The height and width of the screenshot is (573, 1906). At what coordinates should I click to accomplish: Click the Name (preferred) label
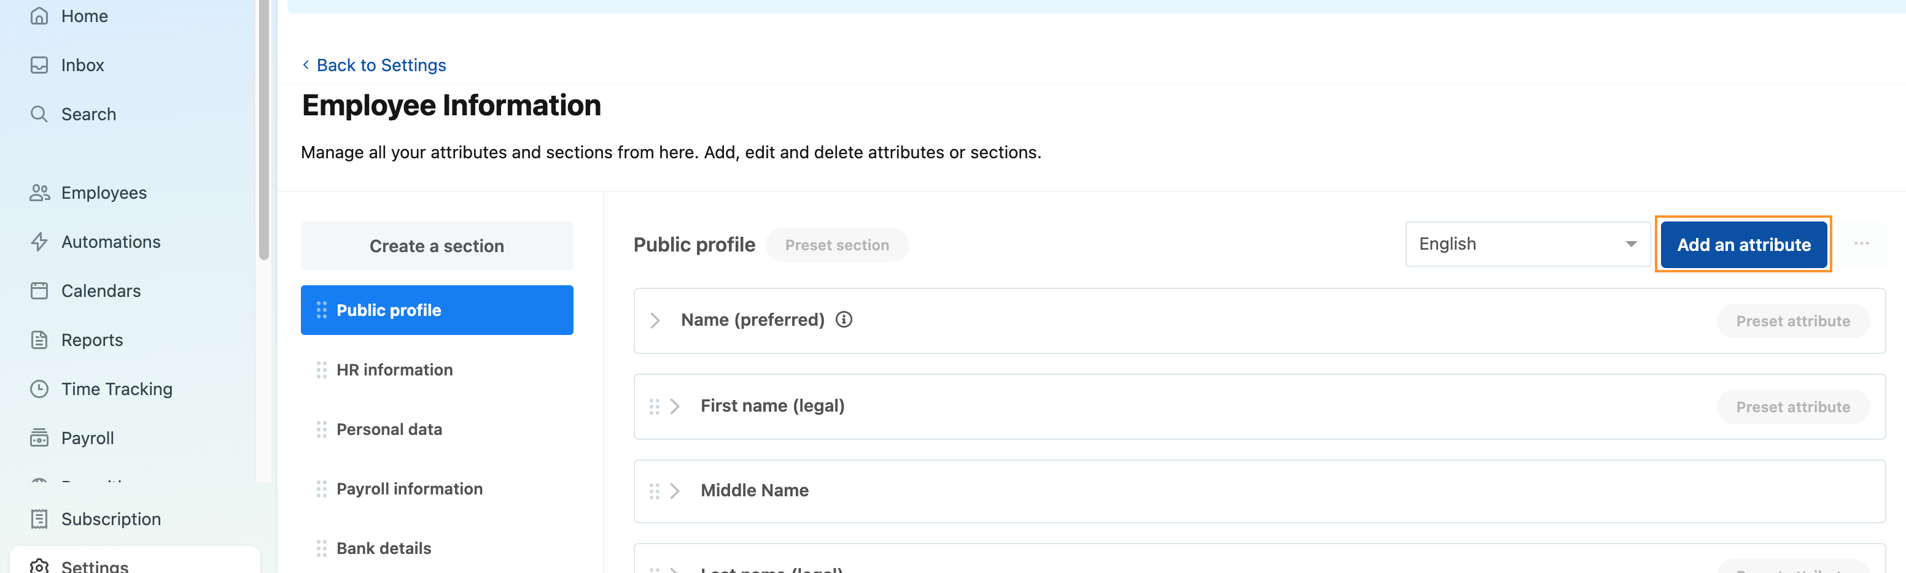tap(752, 320)
